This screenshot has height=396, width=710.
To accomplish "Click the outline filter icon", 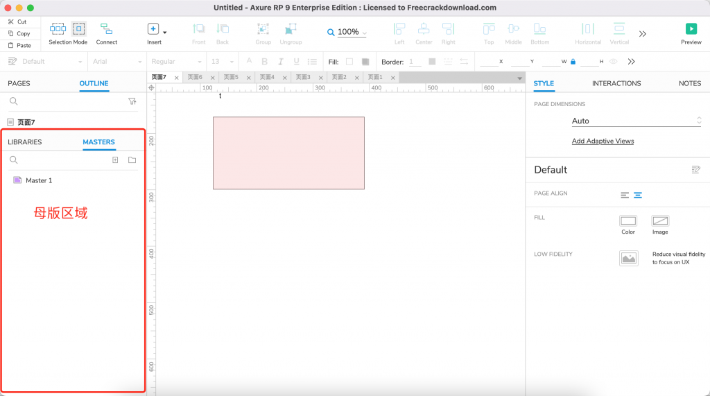I will [132, 101].
